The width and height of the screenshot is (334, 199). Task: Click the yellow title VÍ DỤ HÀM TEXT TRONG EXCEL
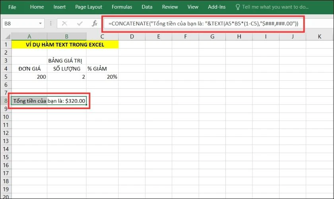click(x=65, y=45)
